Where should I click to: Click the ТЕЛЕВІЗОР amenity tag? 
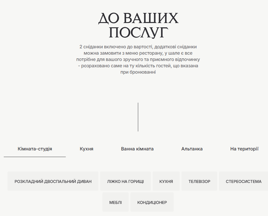click(199, 181)
